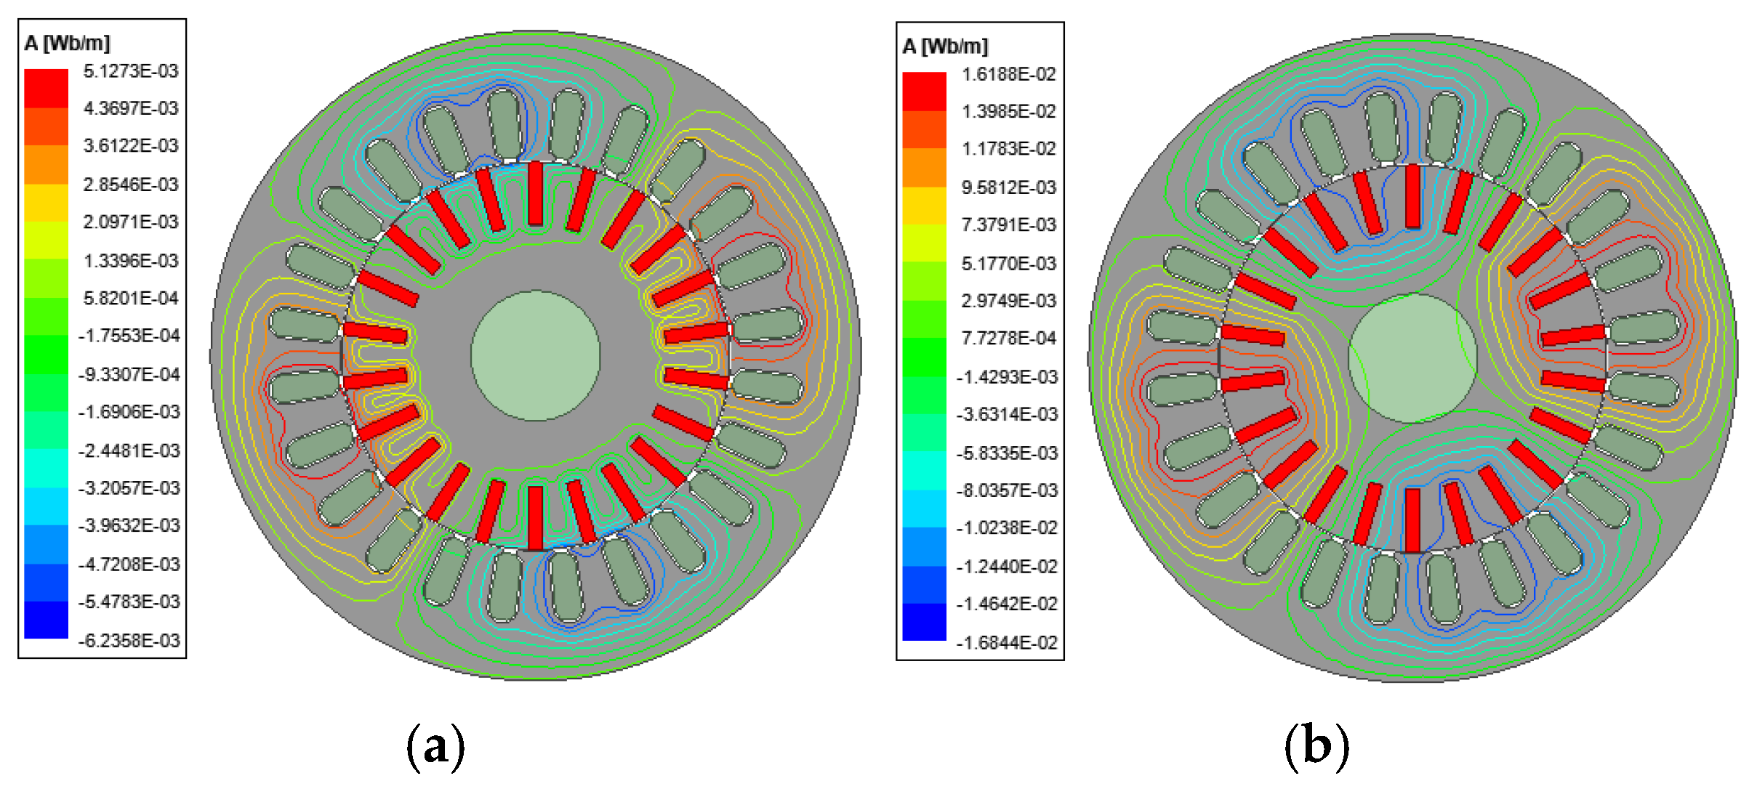Click the left A [Wb/m] legend title

pyautogui.click(x=67, y=43)
